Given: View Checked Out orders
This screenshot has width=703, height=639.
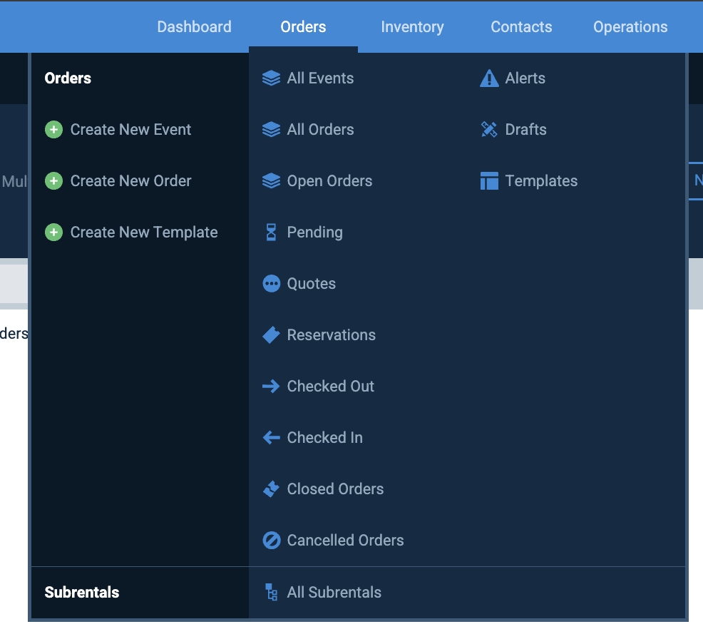Looking at the screenshot, I should coord(330,387).
